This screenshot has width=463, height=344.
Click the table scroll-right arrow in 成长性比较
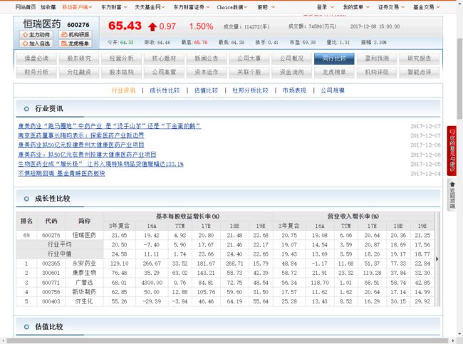pyautogui.click(x=437, y=259)
